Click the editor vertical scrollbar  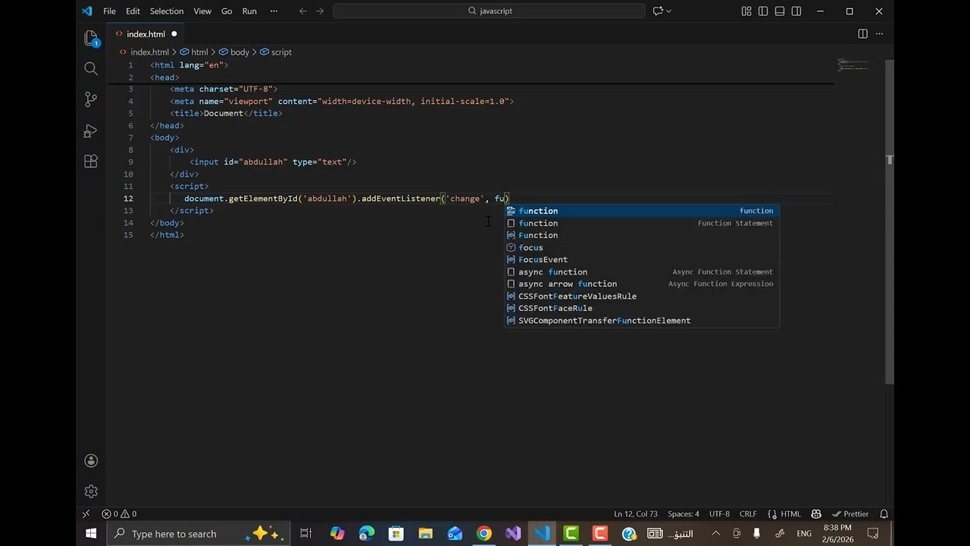tap(890, 220)
